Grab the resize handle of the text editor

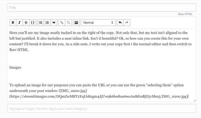[195, 100]
